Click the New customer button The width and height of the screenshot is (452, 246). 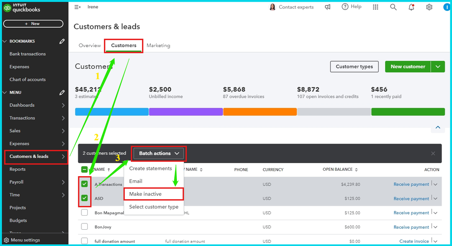(x=408, y=67)
